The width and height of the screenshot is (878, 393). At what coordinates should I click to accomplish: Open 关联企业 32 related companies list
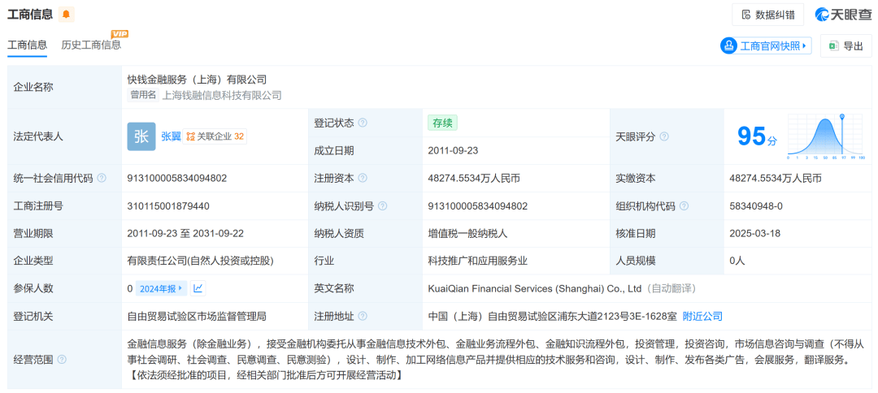click(215, 136)
